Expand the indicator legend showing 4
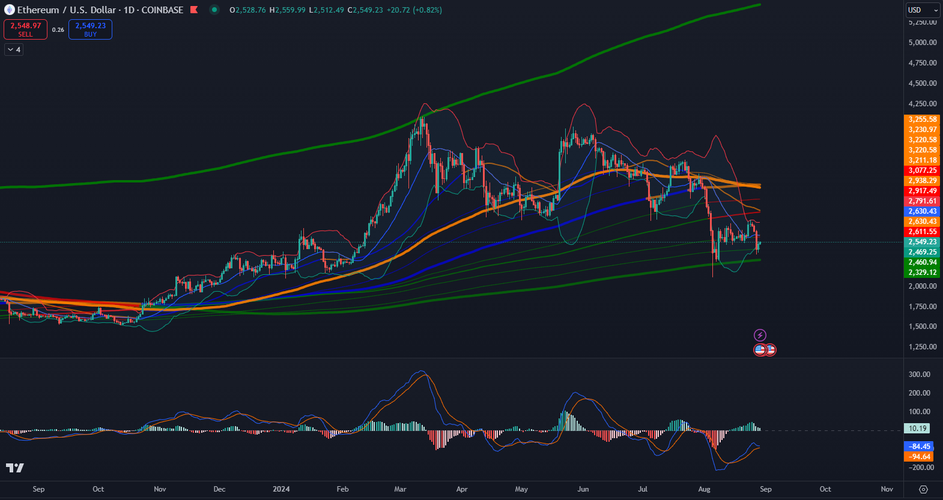The height and width of the screenshot is (500, 943). (x=14, y=50)
